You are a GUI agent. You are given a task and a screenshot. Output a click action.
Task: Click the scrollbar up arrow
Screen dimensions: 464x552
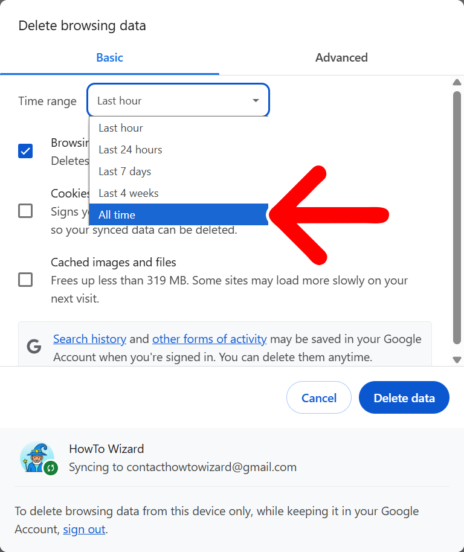pos(457,83)
